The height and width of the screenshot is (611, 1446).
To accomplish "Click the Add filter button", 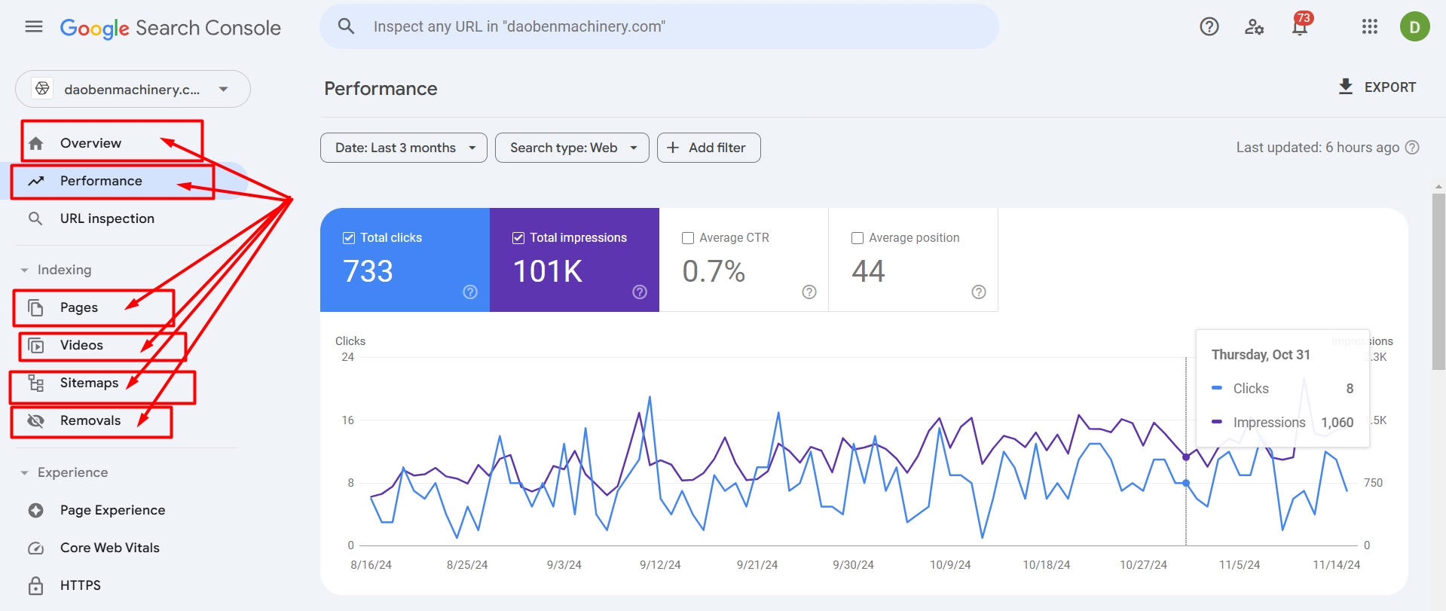I will point(708,148).
